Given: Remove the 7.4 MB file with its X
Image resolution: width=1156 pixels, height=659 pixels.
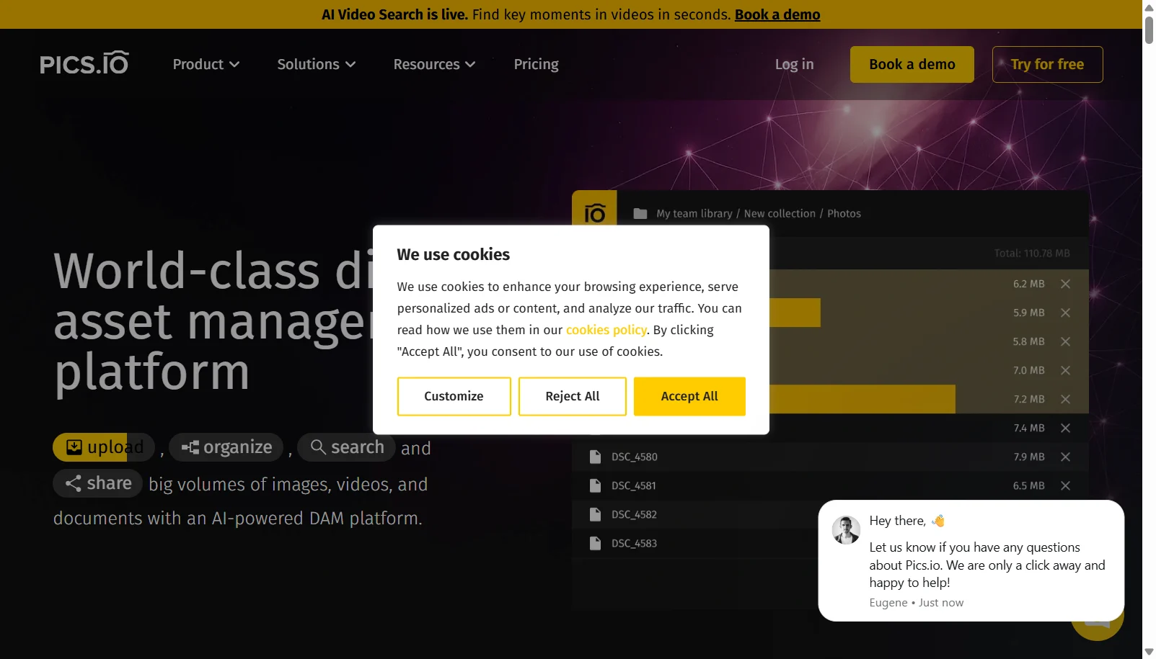Looking at the screenshot, I should pyautogui.click(x=1065, y=428).
